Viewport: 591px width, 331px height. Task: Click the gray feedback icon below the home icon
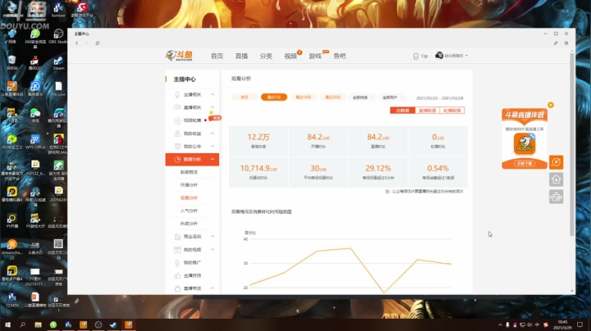[556, 197]
